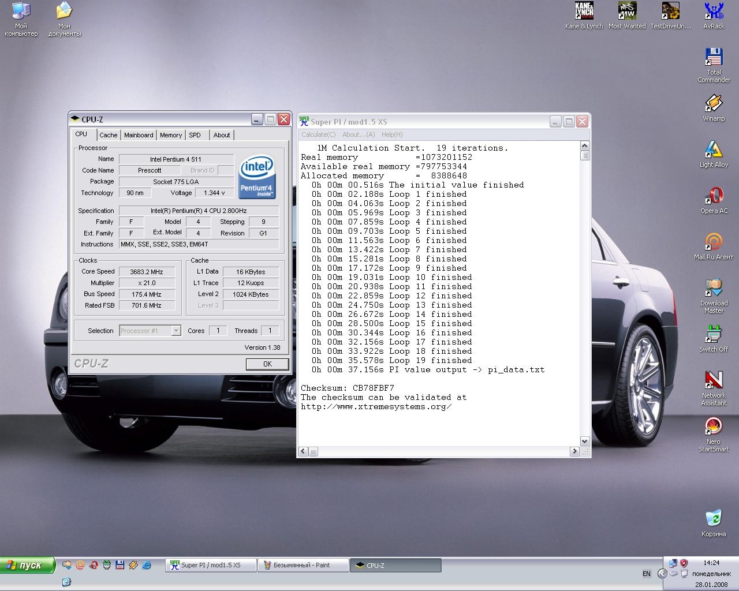Image resolution: width=739 pixels, height=591 pixels.
Task: Switch to the Mainboard tab in CPU-Z
Action: [x=139, y=135]
